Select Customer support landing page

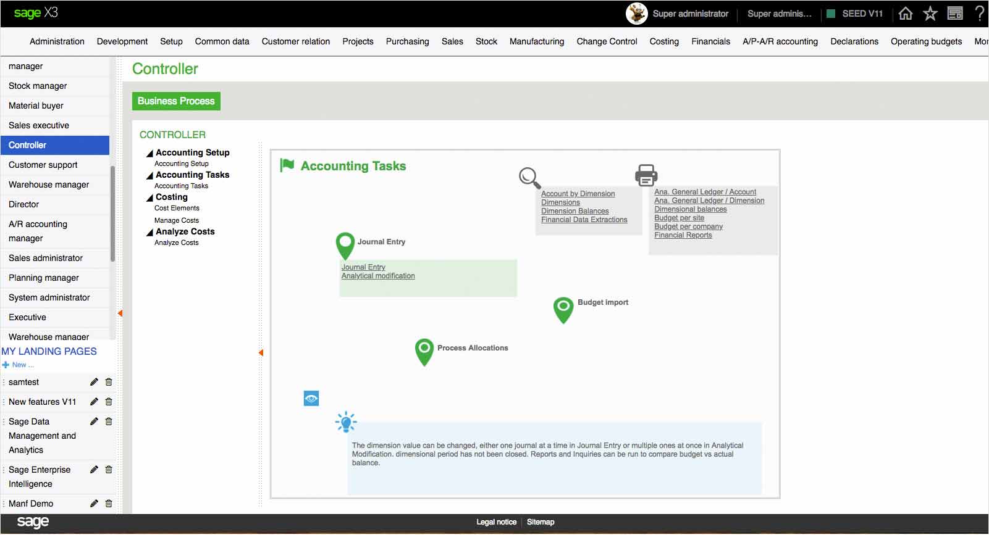(x=54, y=165)
